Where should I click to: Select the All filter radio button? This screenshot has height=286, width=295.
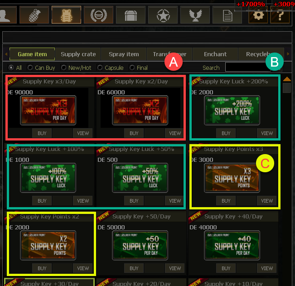11,68
